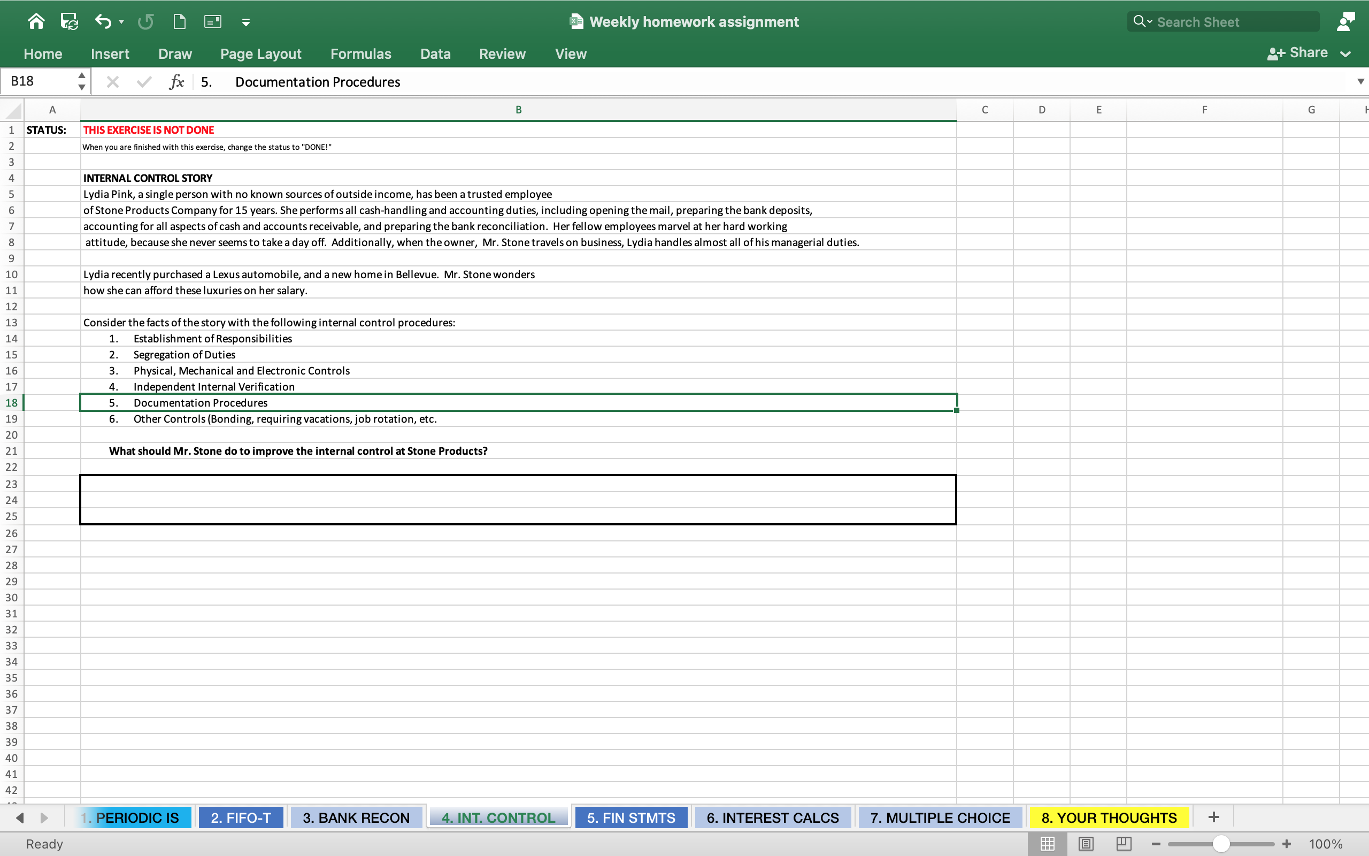
Task: Click the Share button
Action: (1298, 52)
